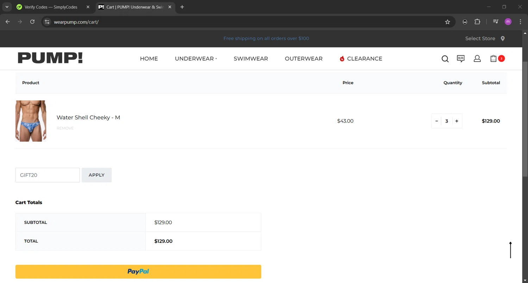The width and height of the screenshot is (528, 283).
Task: Click the Product column header
Action: click(x=31, y=83)
